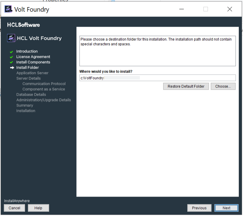Click the green checkmark beside Introduction
The width and height of the screenshot is (243, 216).
coord(11,52)
